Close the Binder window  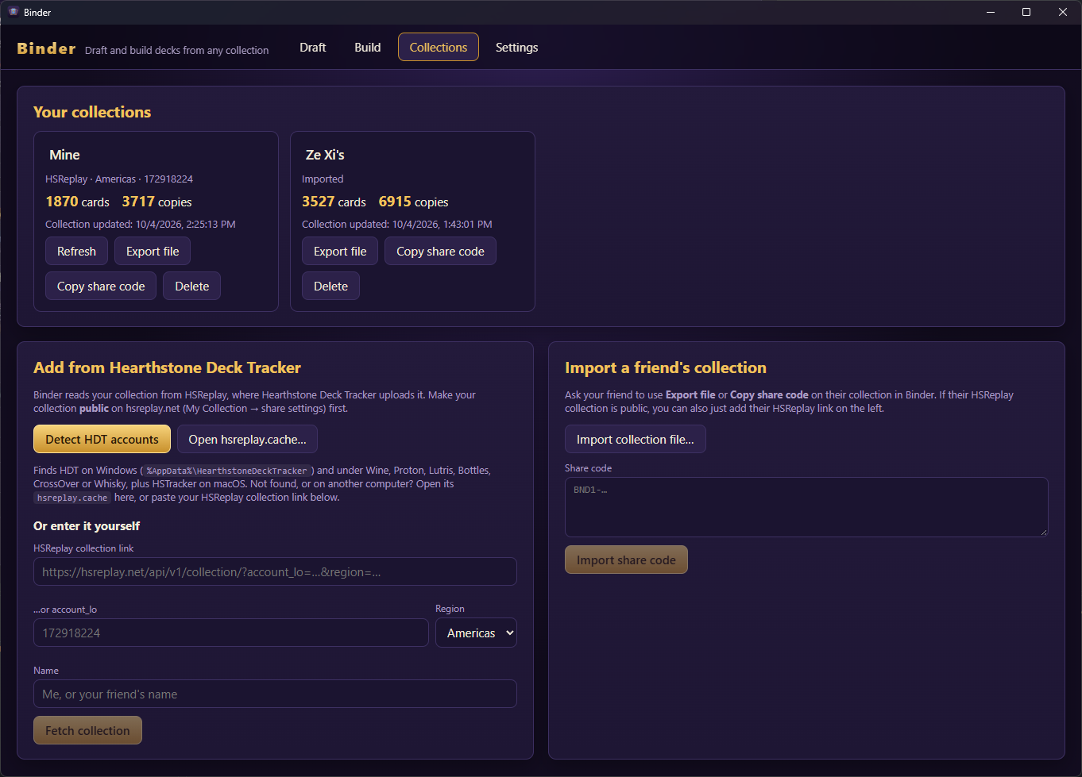point(1063,12)
